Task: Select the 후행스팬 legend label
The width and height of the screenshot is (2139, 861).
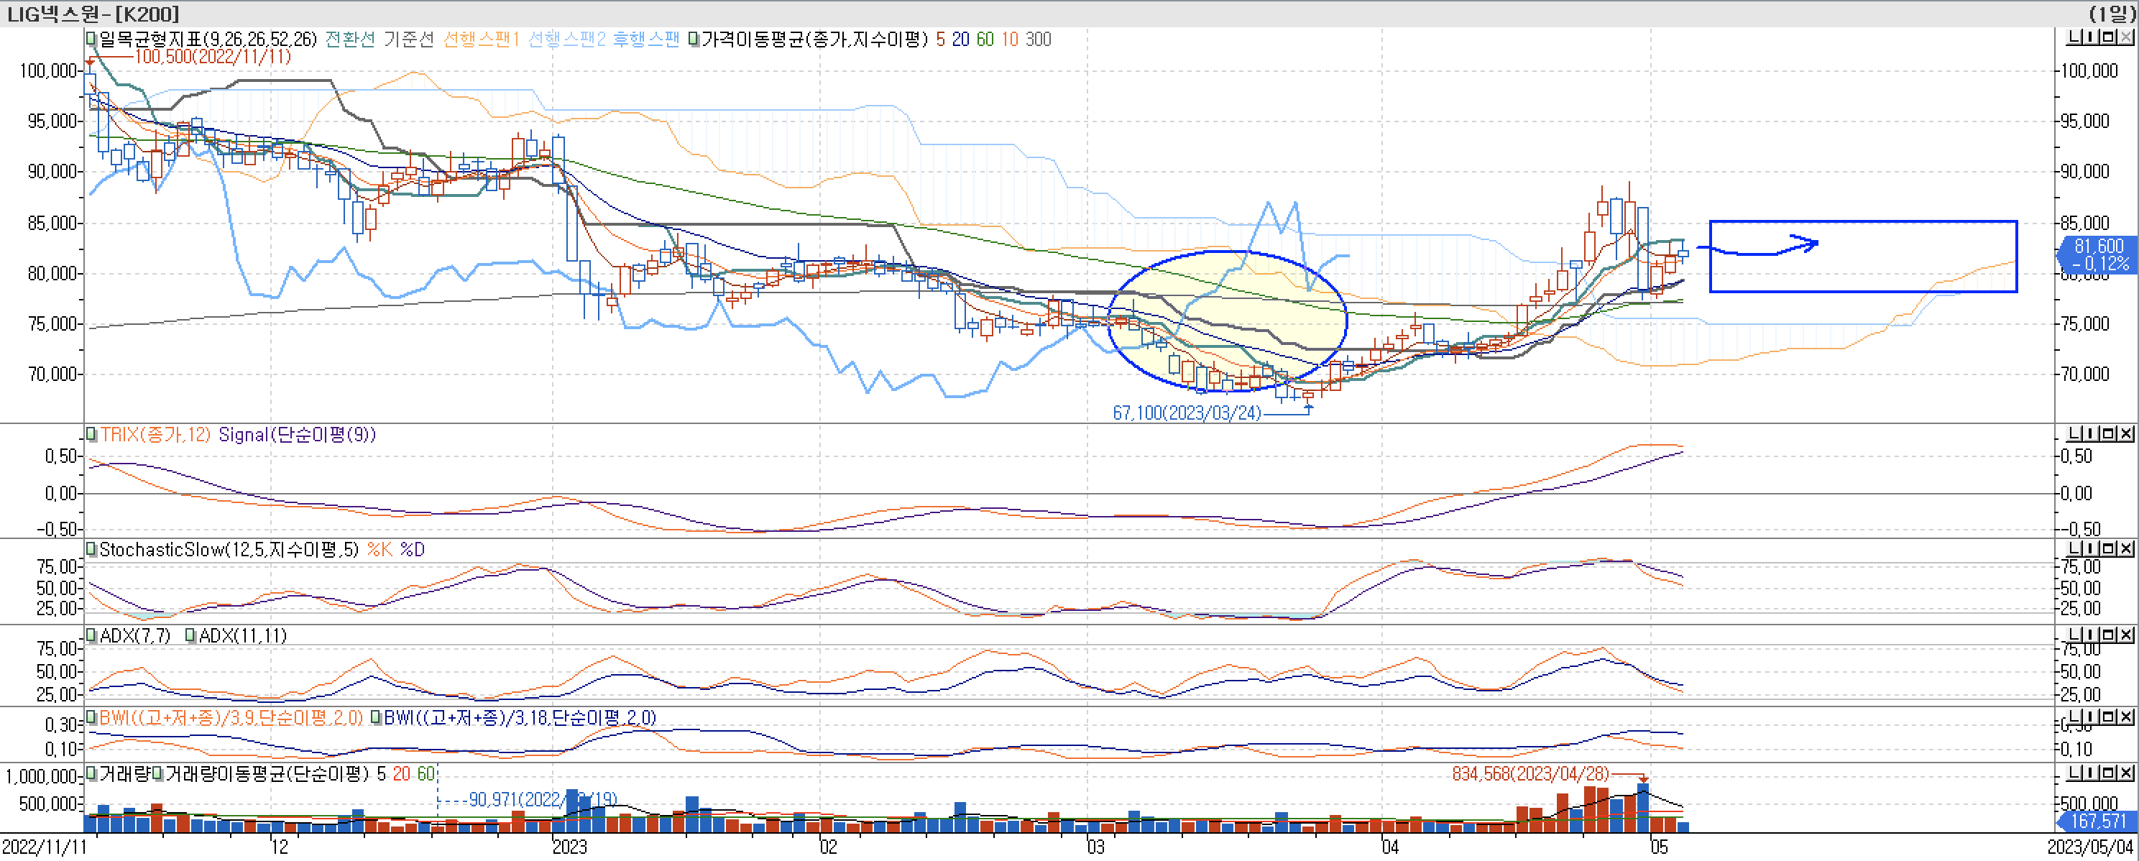Action: 646,39
